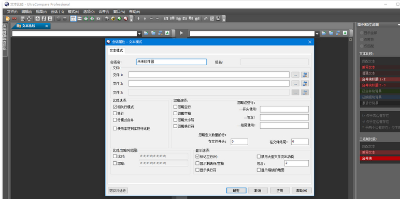Screen dimensions: 400x199
Task: Open the 合并 menu
Action: [x=104, y=12]
